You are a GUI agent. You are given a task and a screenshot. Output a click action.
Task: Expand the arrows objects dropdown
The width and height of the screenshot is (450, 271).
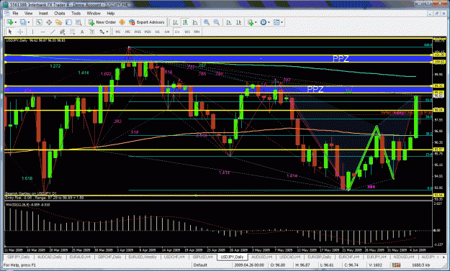coord(107,32)
